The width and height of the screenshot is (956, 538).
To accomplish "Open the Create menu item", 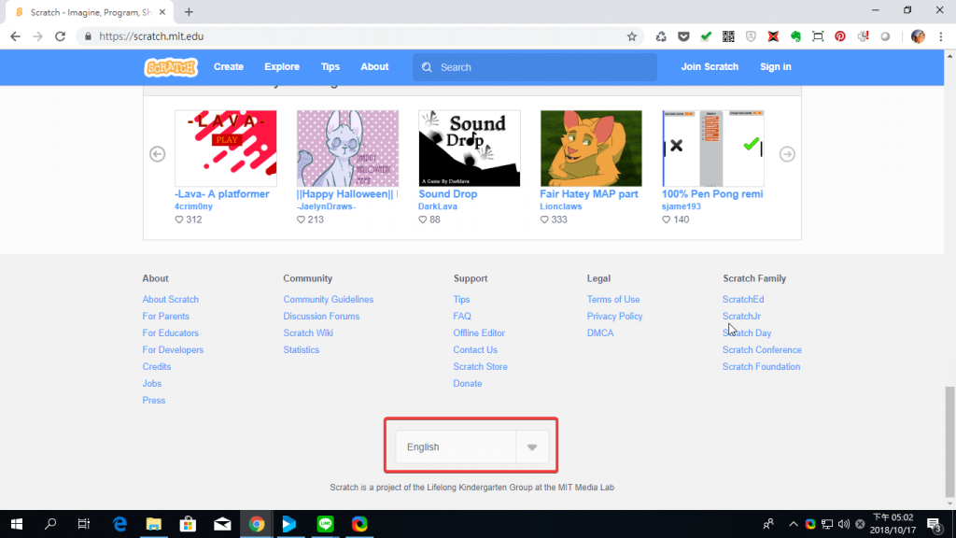I will [x=229, y=67].
